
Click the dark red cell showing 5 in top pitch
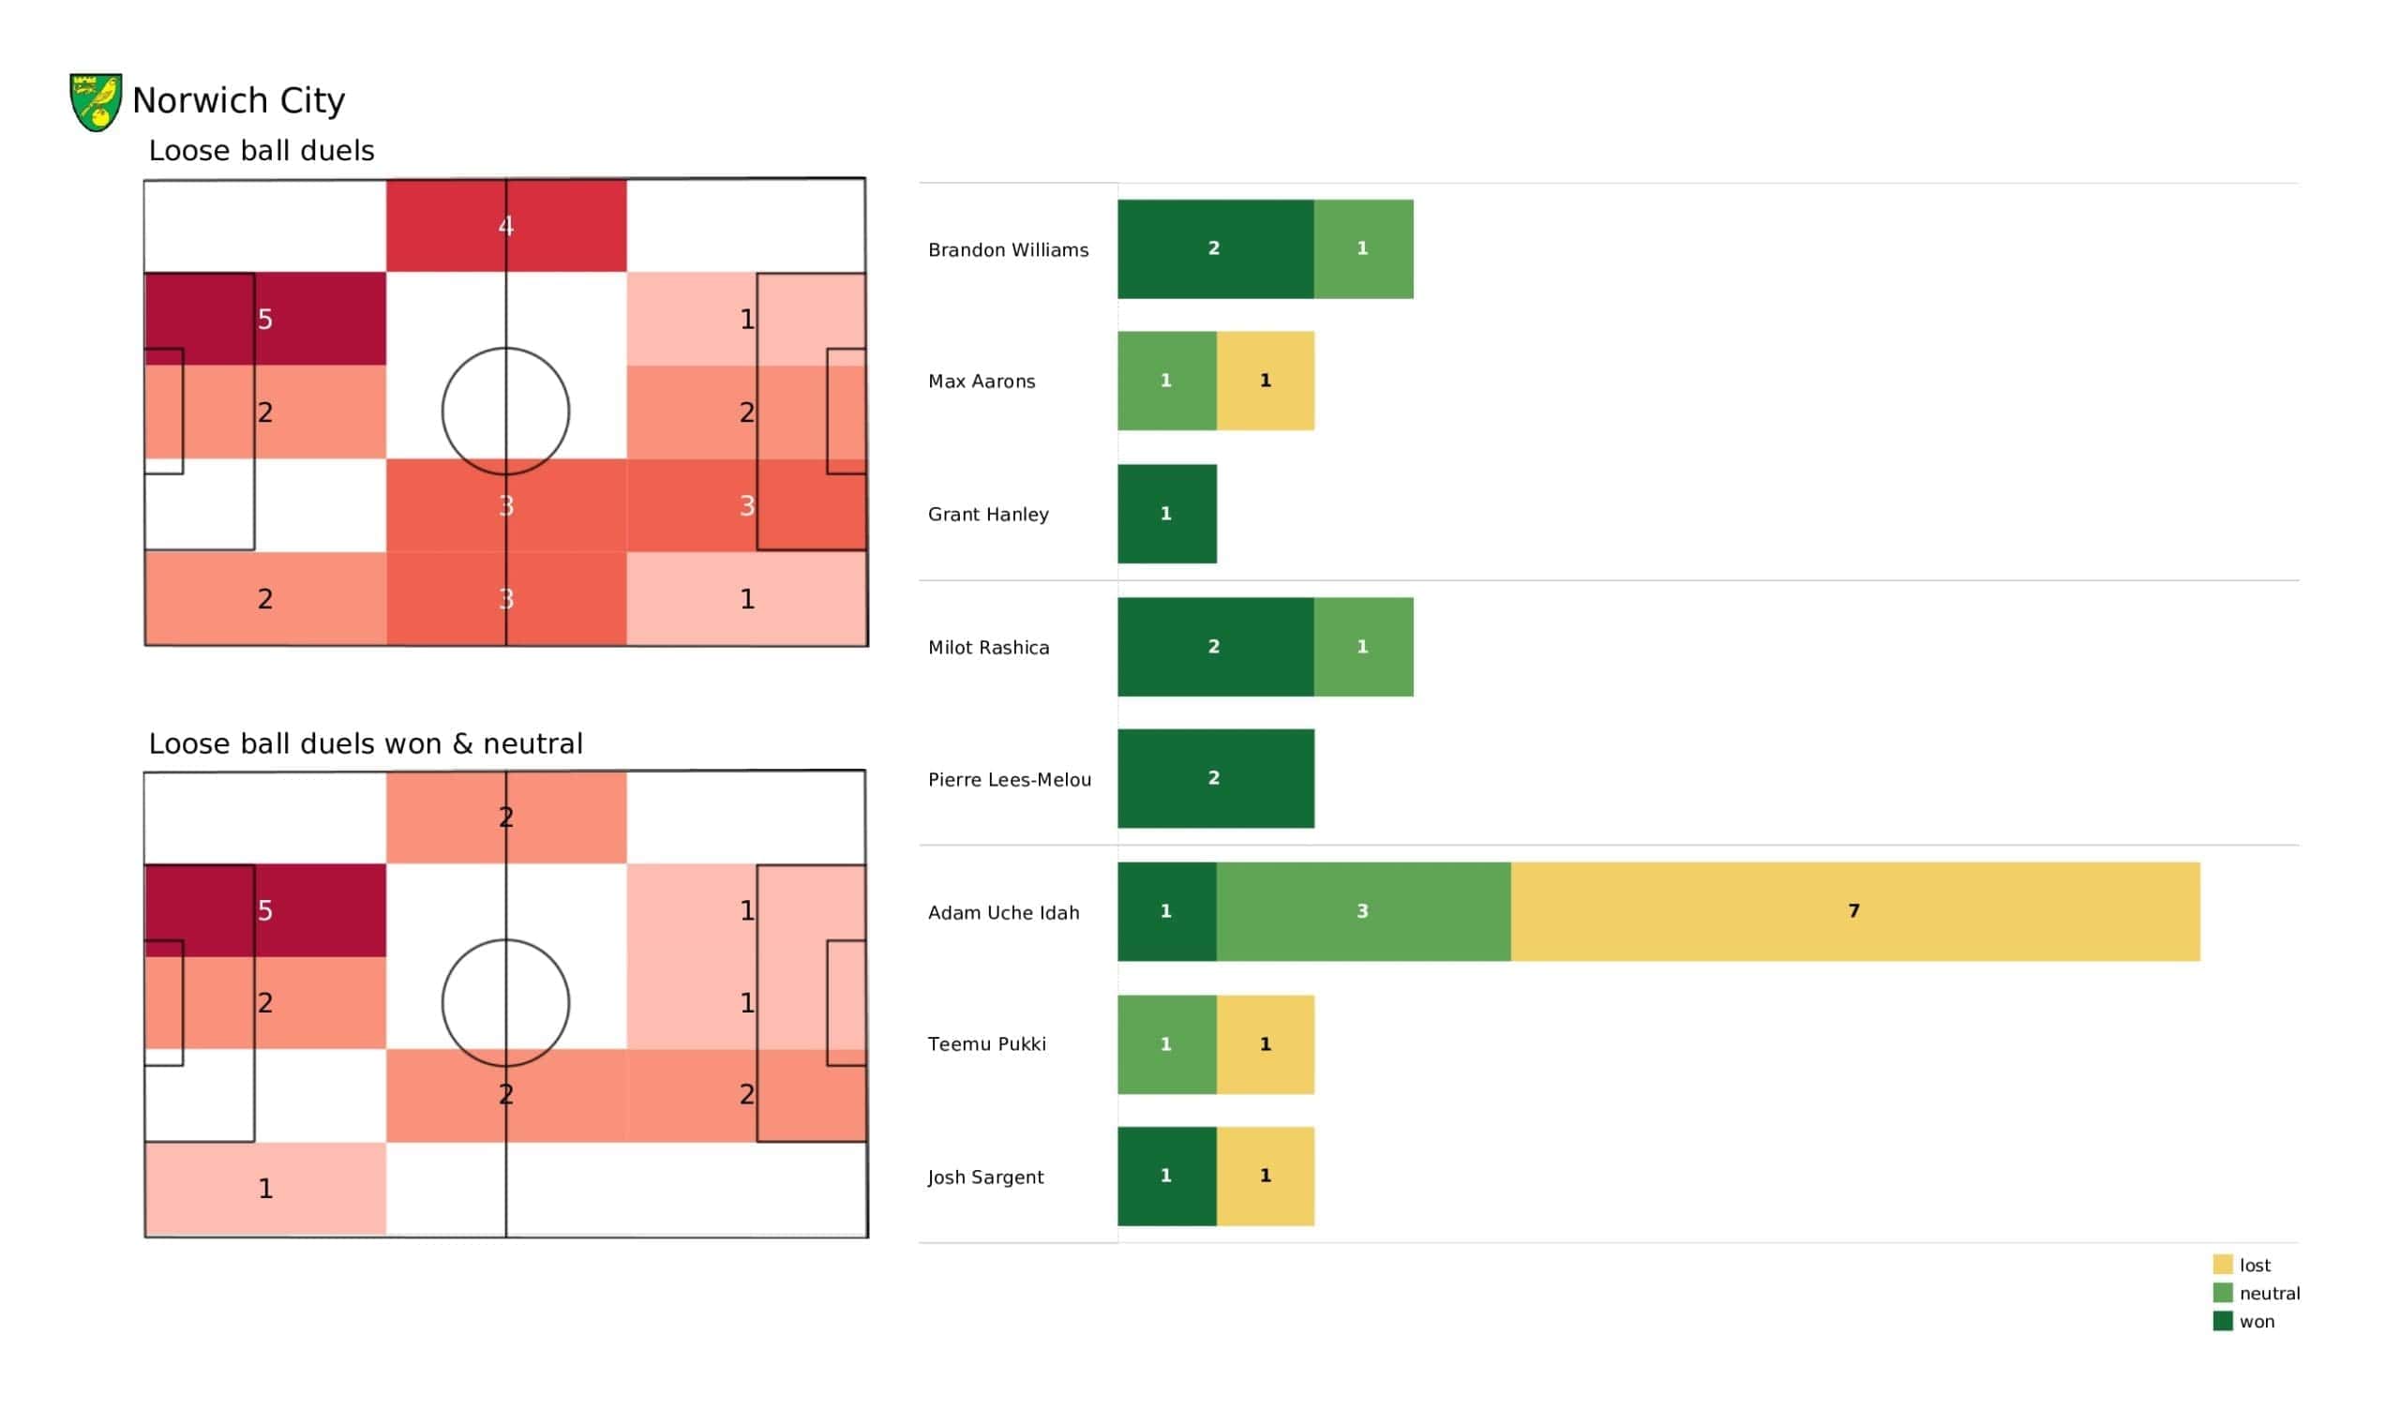click(264, 319)
